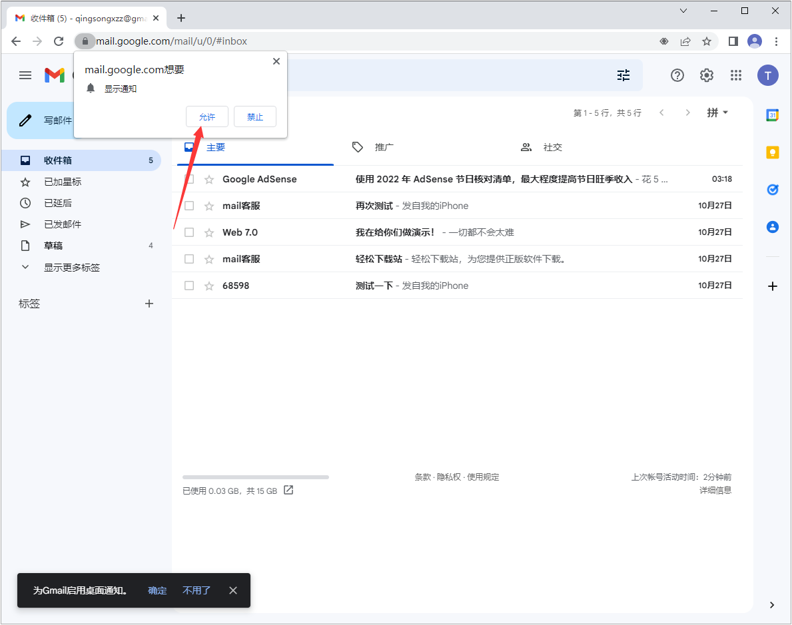Open the input tools 拼 dropdown
The height and width of the screenshot is (625, 792).
click(x=717, y=112)
